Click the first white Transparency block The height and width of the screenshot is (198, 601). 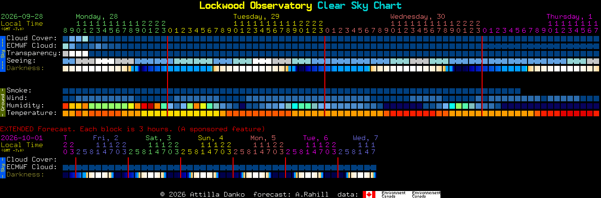pyautogui.click(x=72, y=54)
